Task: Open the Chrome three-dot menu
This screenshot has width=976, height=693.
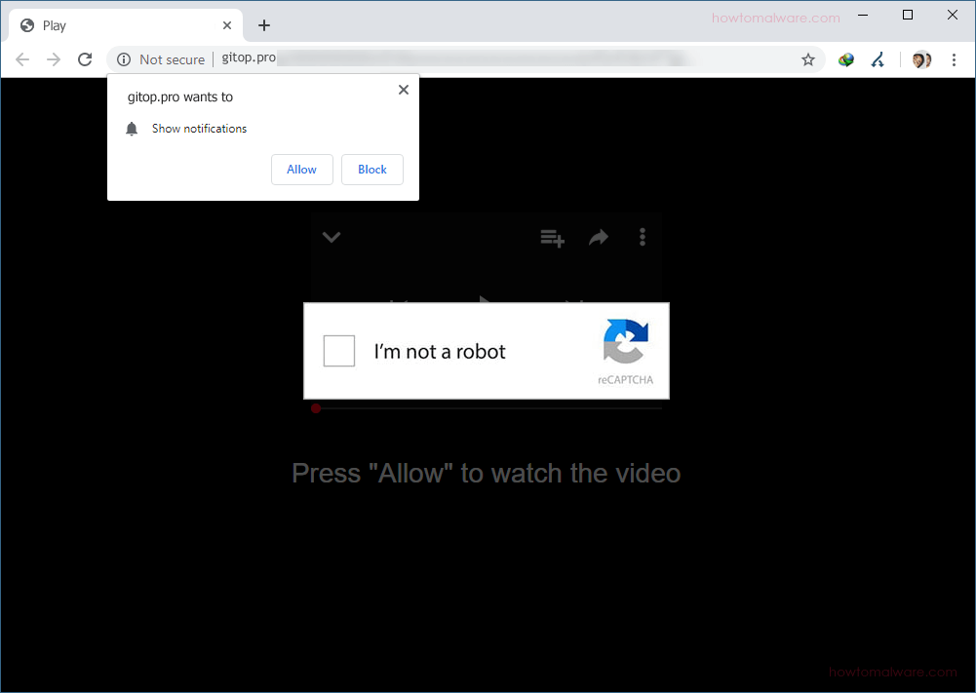Action: coord(954,58)
